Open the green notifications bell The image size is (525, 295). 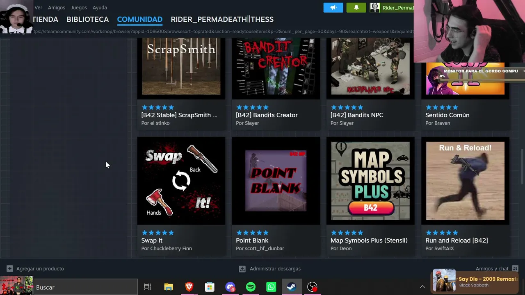356,7
